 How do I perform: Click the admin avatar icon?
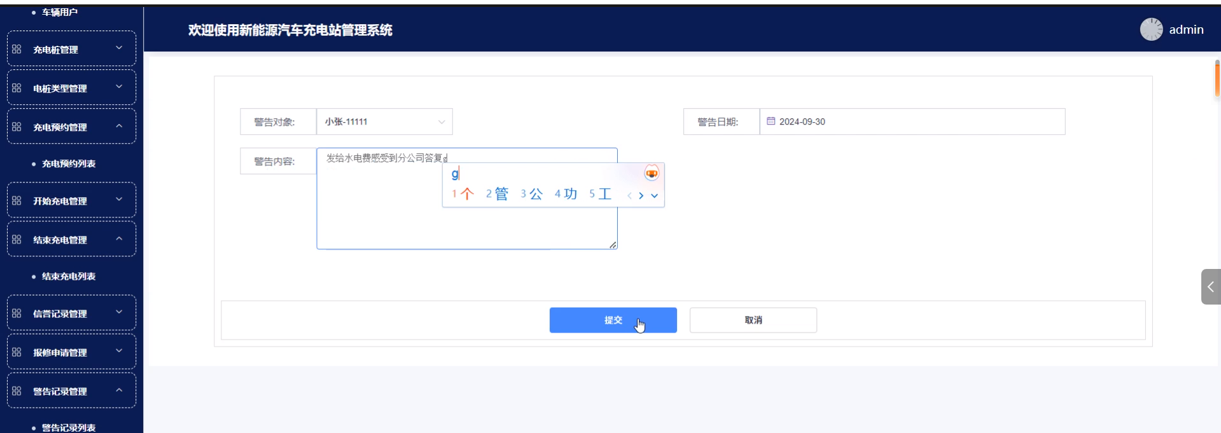(x=1151, y=29)
